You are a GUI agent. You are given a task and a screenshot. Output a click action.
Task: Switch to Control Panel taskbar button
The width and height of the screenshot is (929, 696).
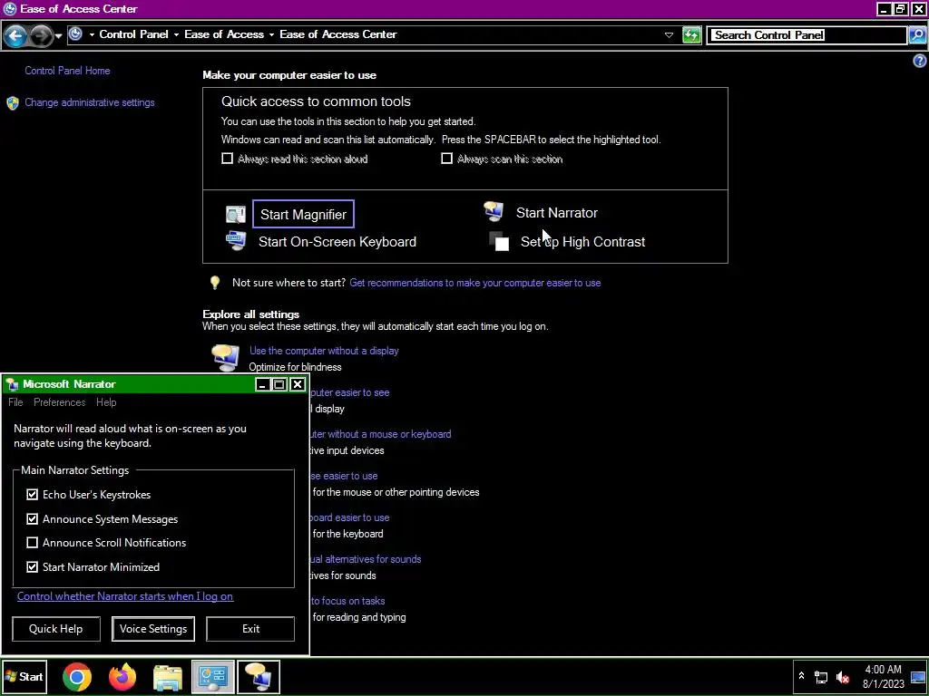(x=212, y=677)
